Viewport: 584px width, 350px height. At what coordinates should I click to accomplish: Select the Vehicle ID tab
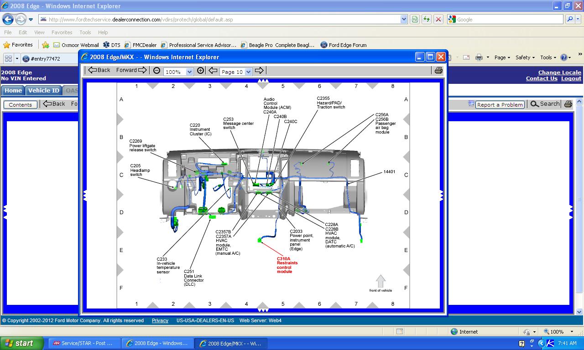tap(43, 90)
